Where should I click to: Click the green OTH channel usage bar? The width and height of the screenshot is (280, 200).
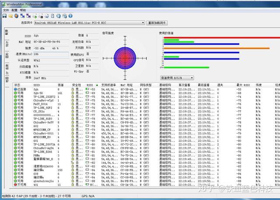point(186,67)
